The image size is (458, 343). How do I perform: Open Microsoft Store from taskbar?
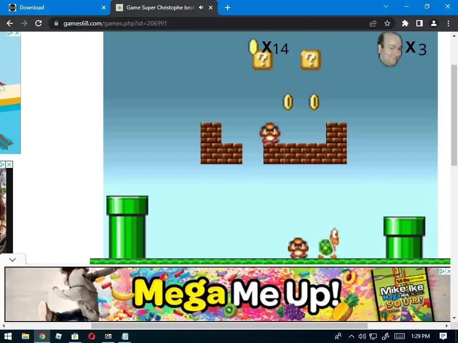(75, 336)
